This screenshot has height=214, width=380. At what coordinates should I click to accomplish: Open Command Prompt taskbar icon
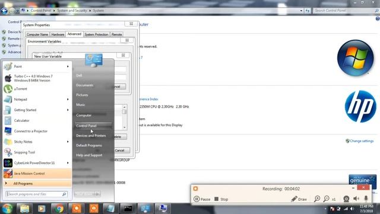tap(128, 209)
